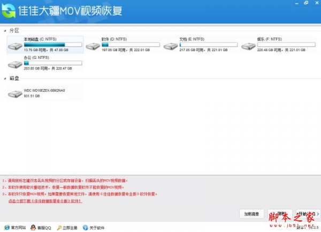Click the text 软件 (D: NTFS)
The image size is (321, 232).
tap(114, 39)
